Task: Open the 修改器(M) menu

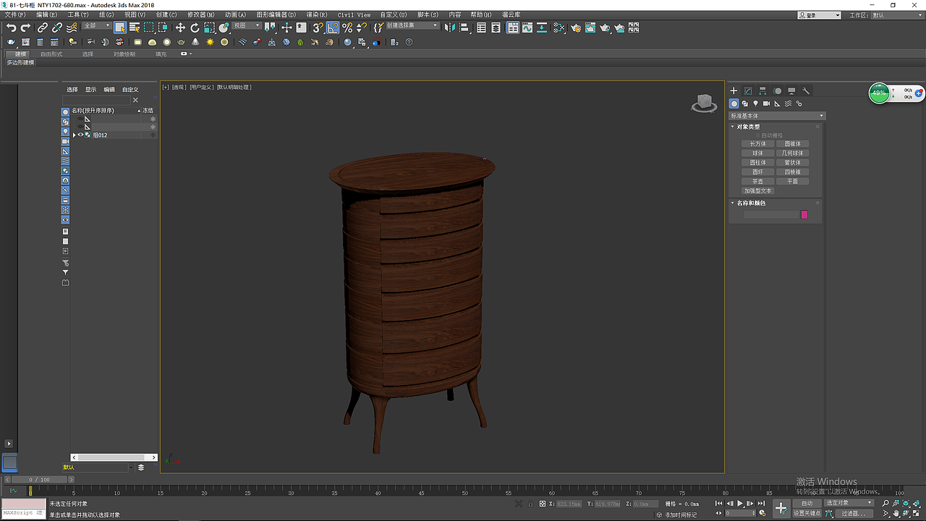Action: (201, 14)
